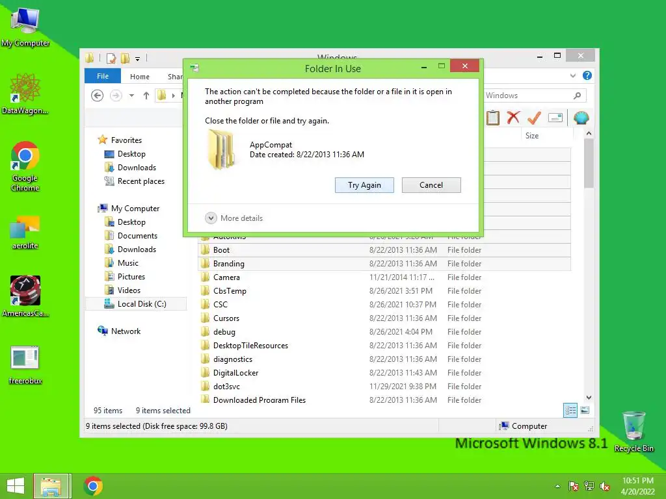Viewport: 666px width, 499px height.
Task: Select the Camera folder row
Action: point(384,277)
